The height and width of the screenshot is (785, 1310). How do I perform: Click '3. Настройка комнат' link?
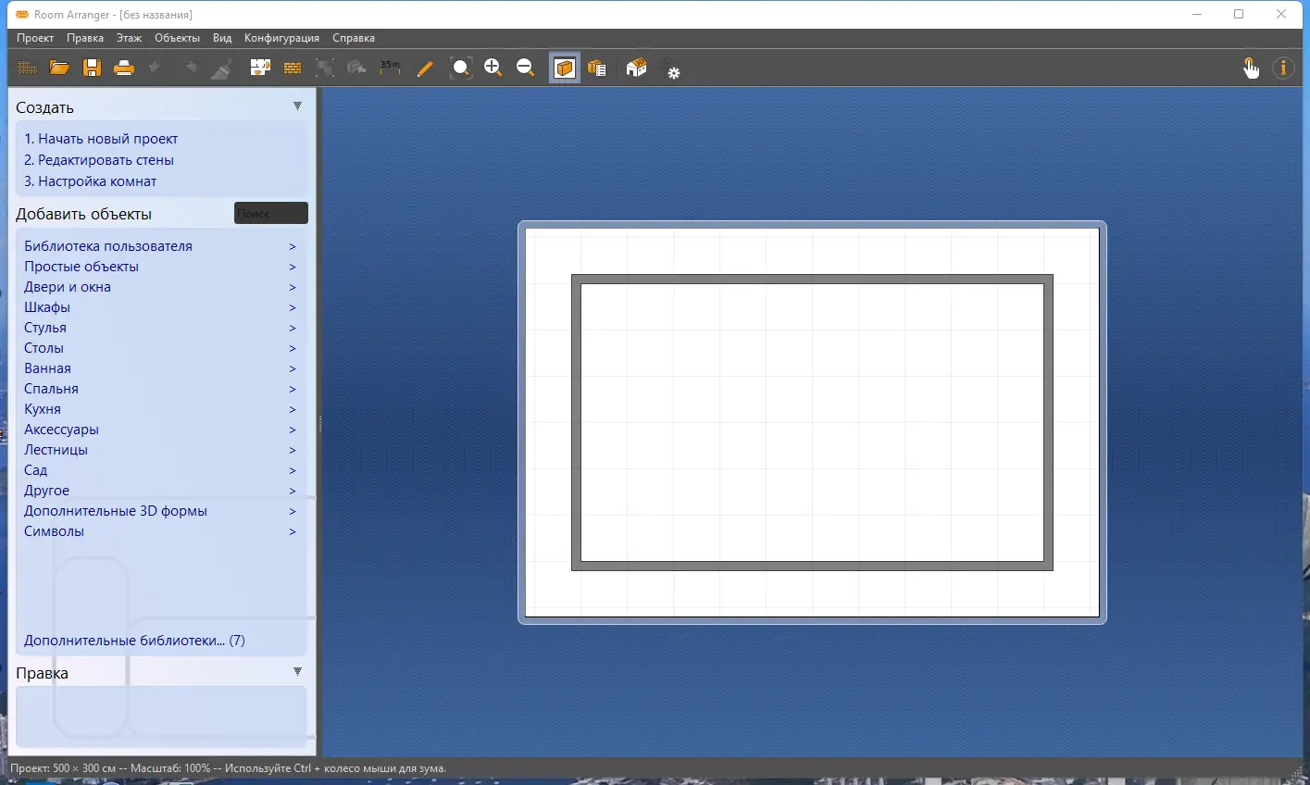coord(91,181)
